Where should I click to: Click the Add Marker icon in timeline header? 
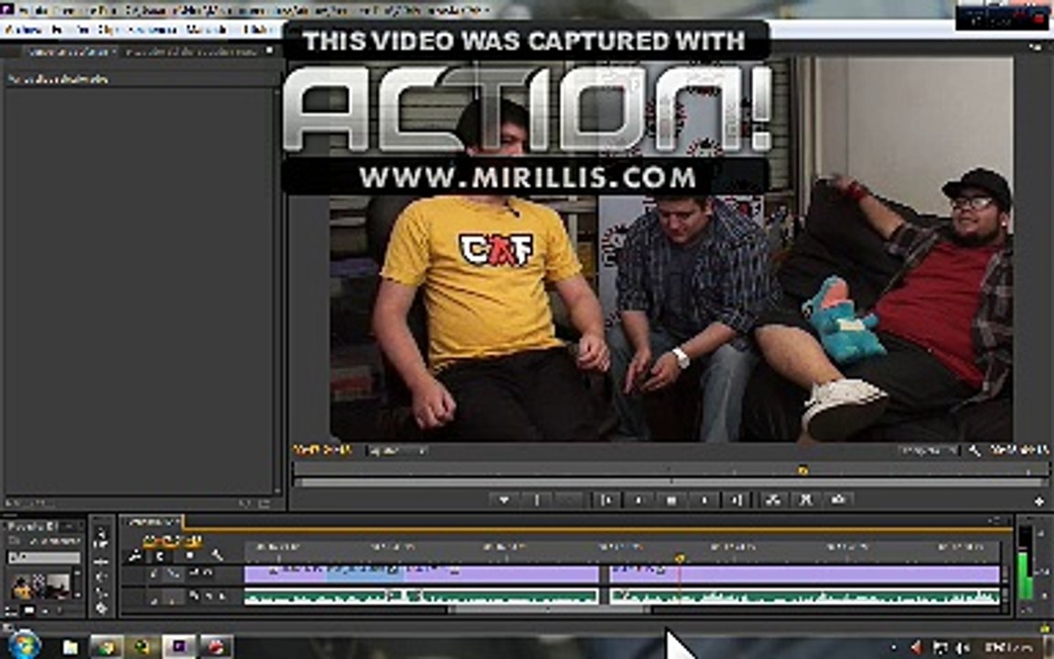189,556
